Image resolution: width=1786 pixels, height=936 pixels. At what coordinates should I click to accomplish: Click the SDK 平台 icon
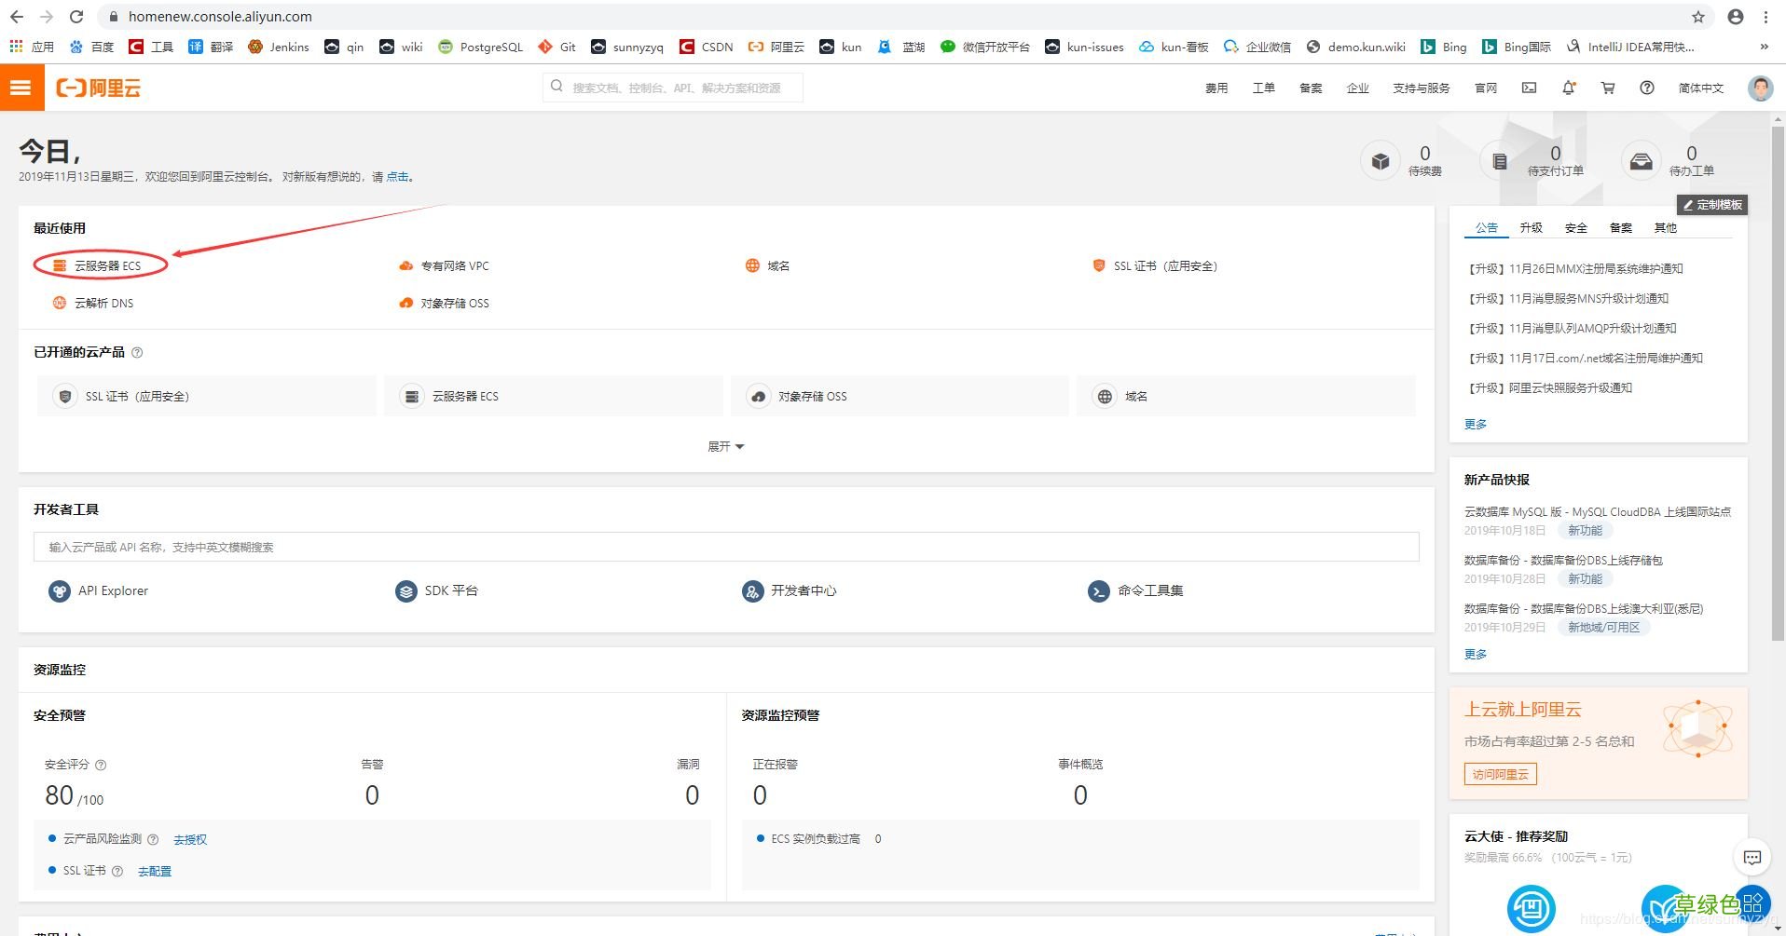(x=406, y=590)
